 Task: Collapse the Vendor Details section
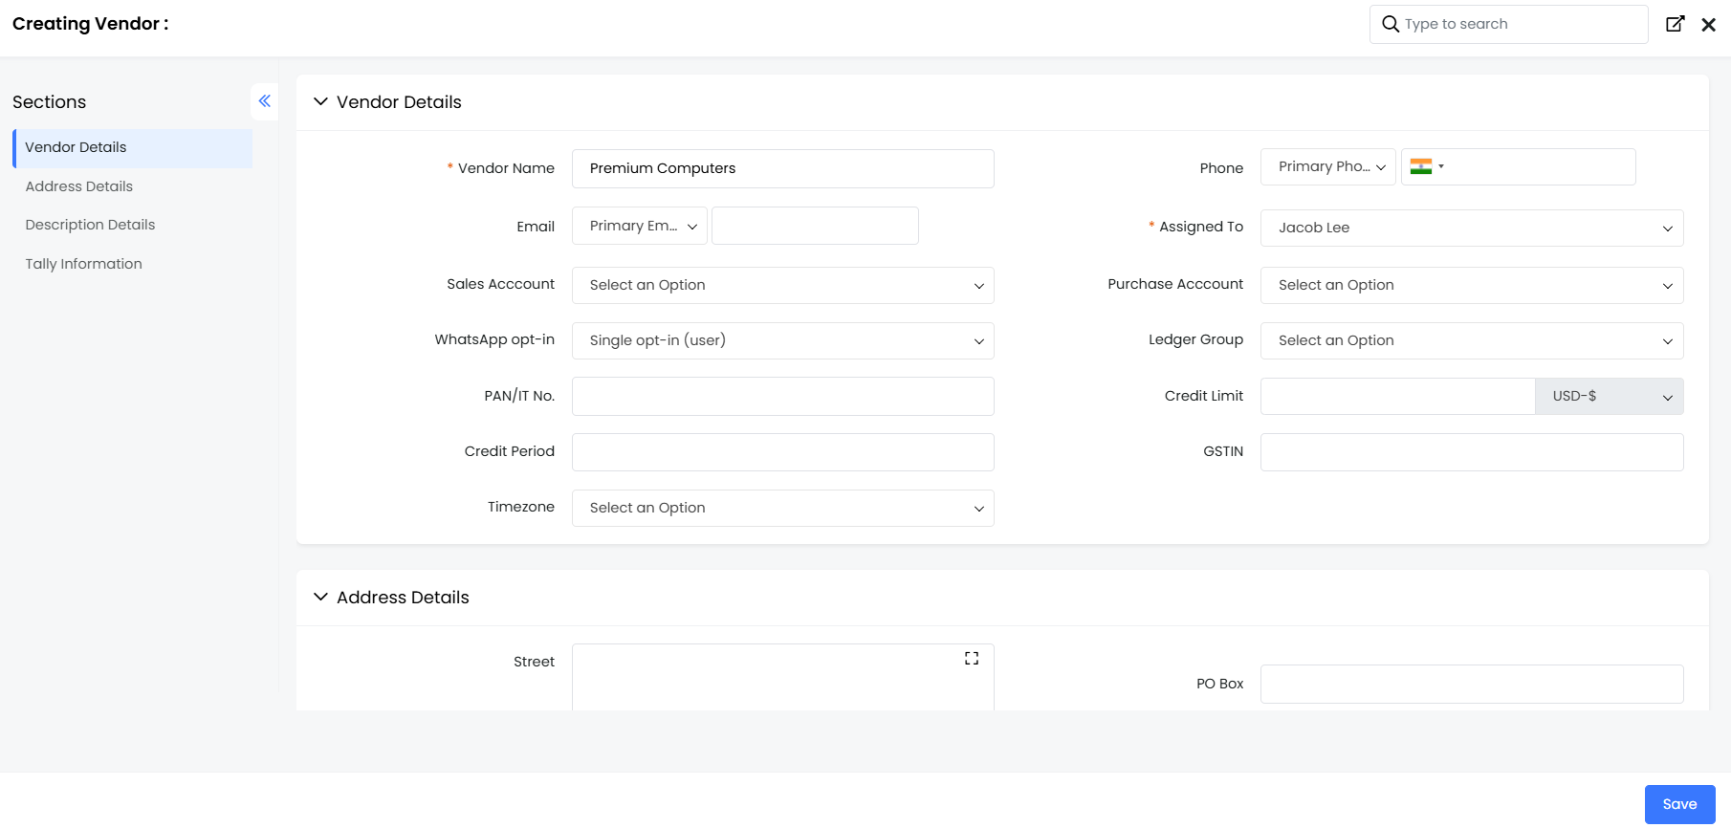coord(321,102)
